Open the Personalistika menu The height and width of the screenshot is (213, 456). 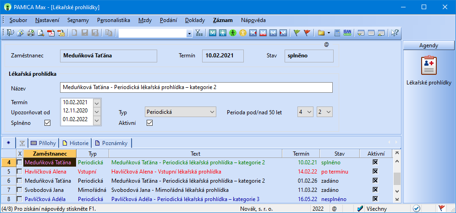pyautogui.click(x=114, y=20)
